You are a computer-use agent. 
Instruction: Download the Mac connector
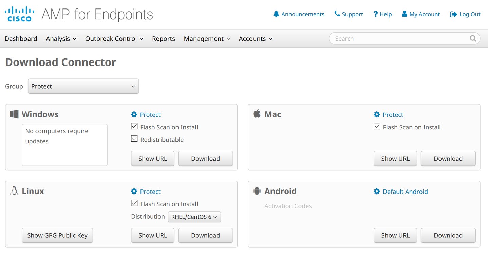click(448, 158)
